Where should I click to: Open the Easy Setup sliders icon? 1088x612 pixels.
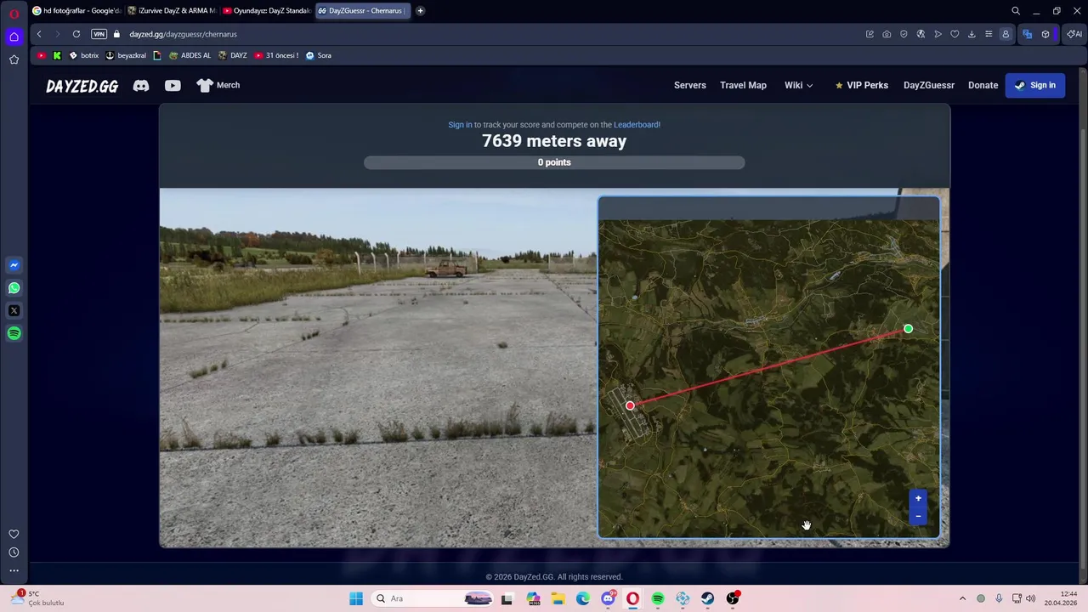(989, 34)
